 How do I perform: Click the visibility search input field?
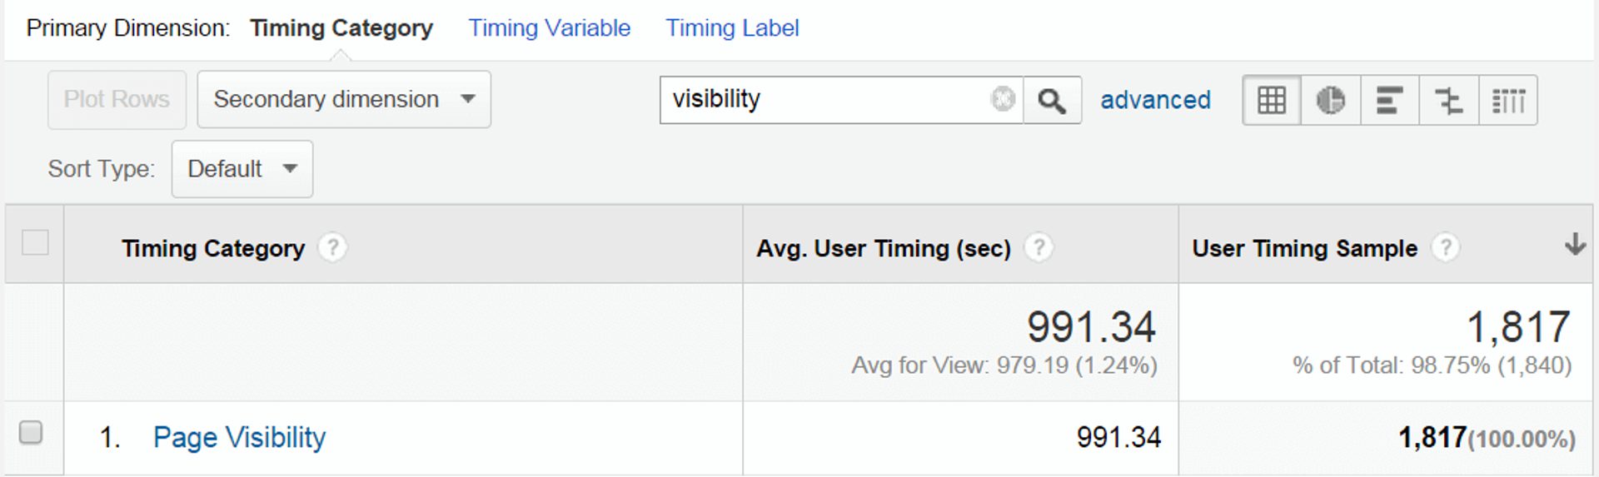[x=824, y=100]
